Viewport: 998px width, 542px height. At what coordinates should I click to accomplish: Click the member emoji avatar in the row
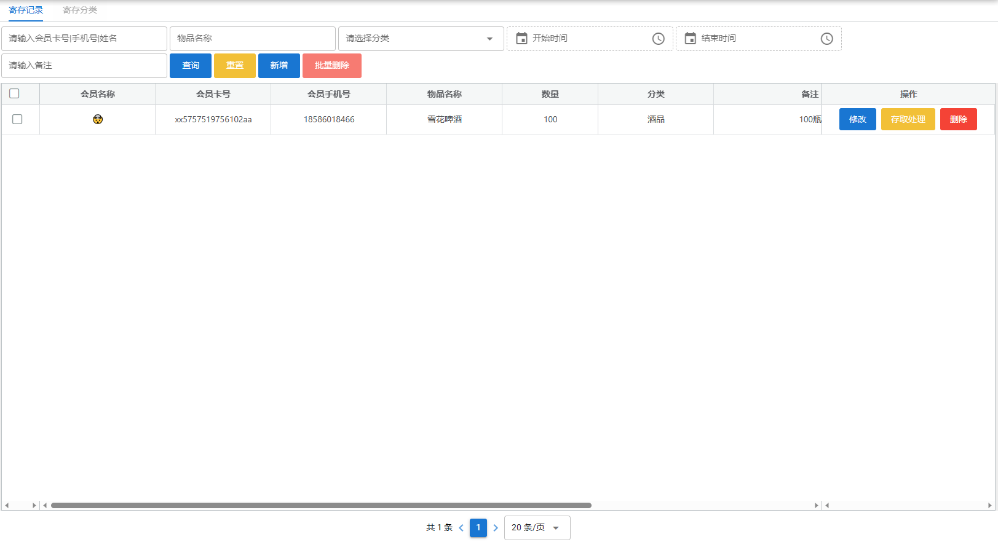pyautogui.click(x=98, y=119)
